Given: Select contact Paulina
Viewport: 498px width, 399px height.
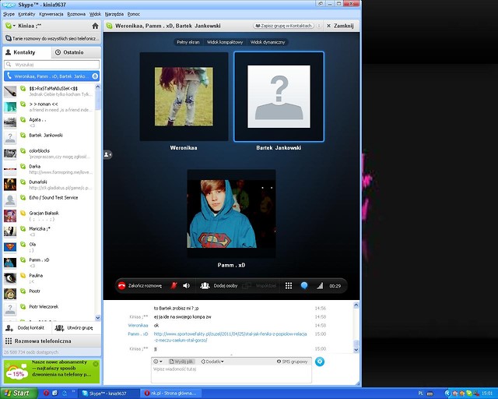Looking at the screenshot, I should tap(49, 278).
